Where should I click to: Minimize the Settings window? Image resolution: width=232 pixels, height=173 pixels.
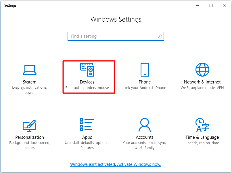click(198, 5)
